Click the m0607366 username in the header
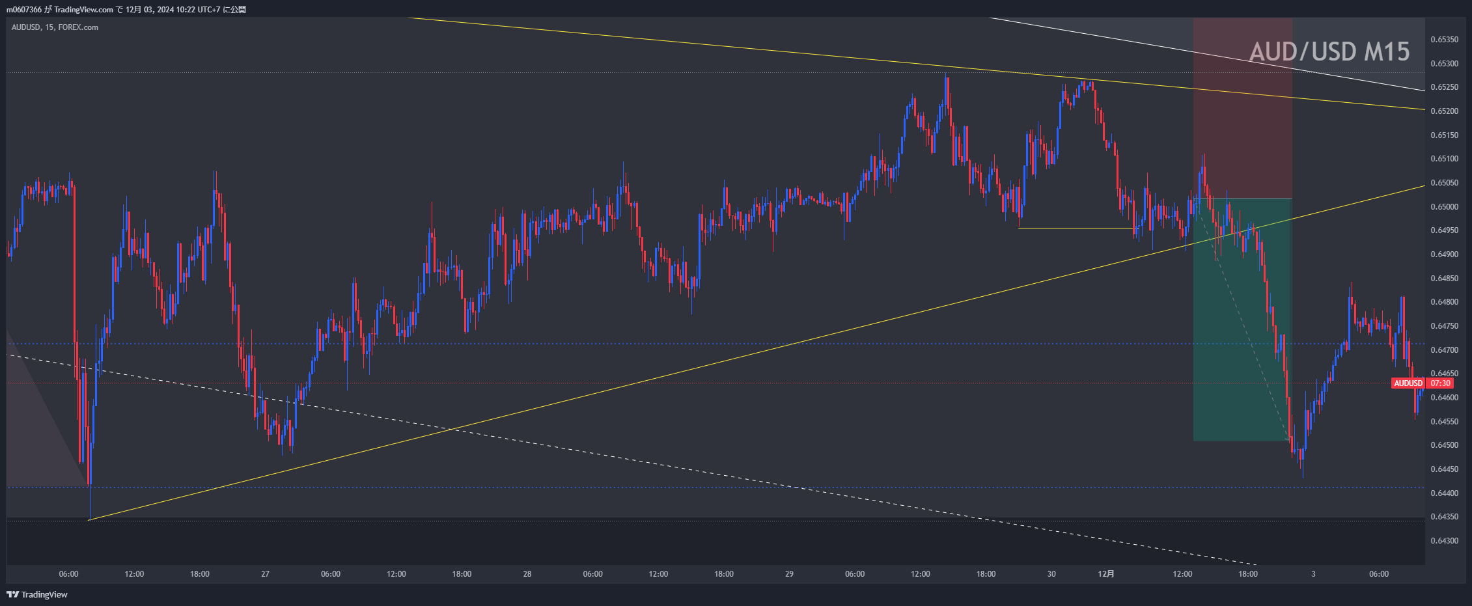 [24, 9]
